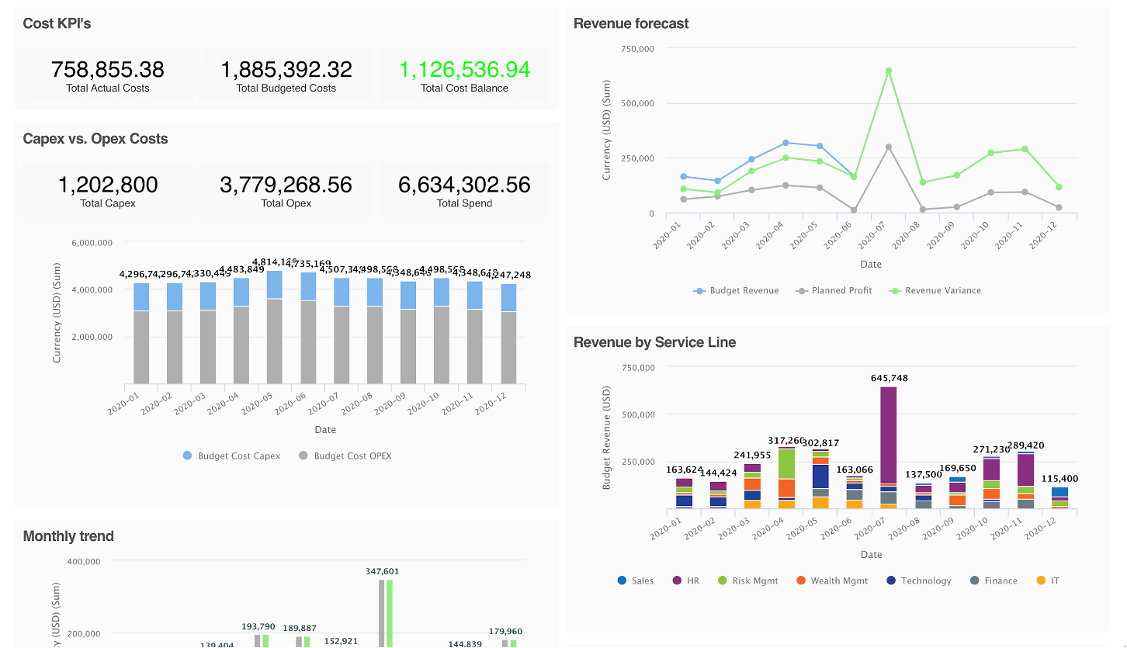The image size is (1127, 648).
Task: Hide Budget Cost OPEX legend item
Action: [345, 456]
